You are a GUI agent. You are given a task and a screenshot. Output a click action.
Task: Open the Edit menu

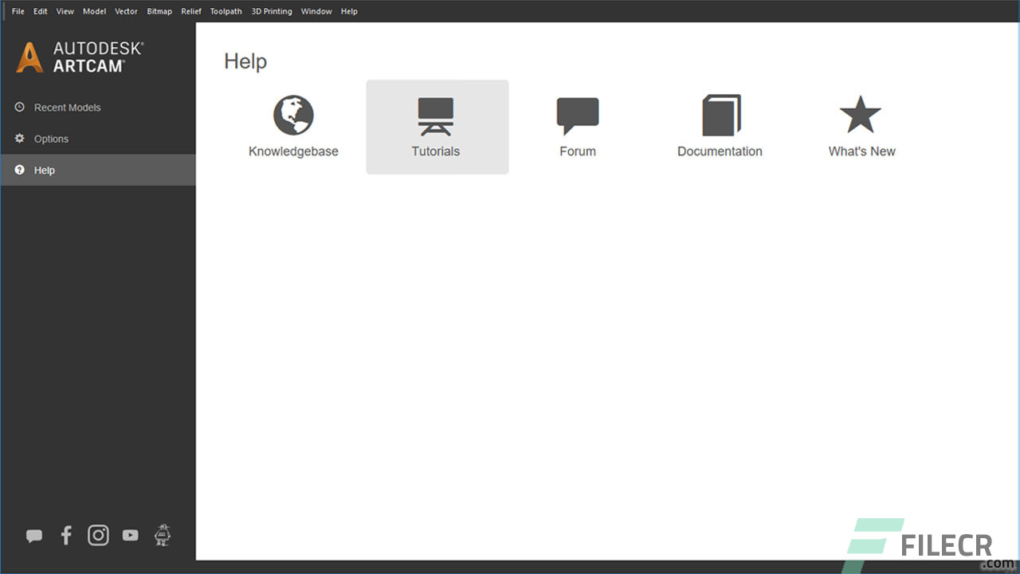click(41, 11)
